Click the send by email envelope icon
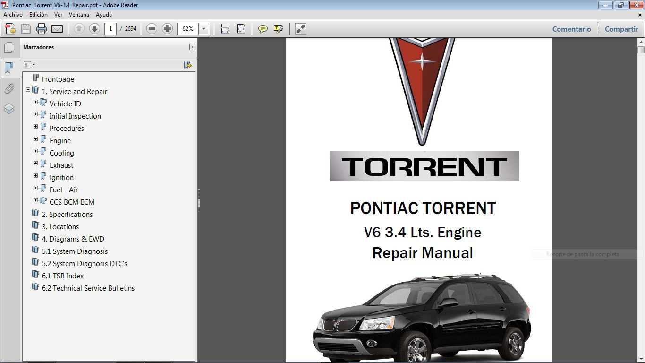 (57, 29)
